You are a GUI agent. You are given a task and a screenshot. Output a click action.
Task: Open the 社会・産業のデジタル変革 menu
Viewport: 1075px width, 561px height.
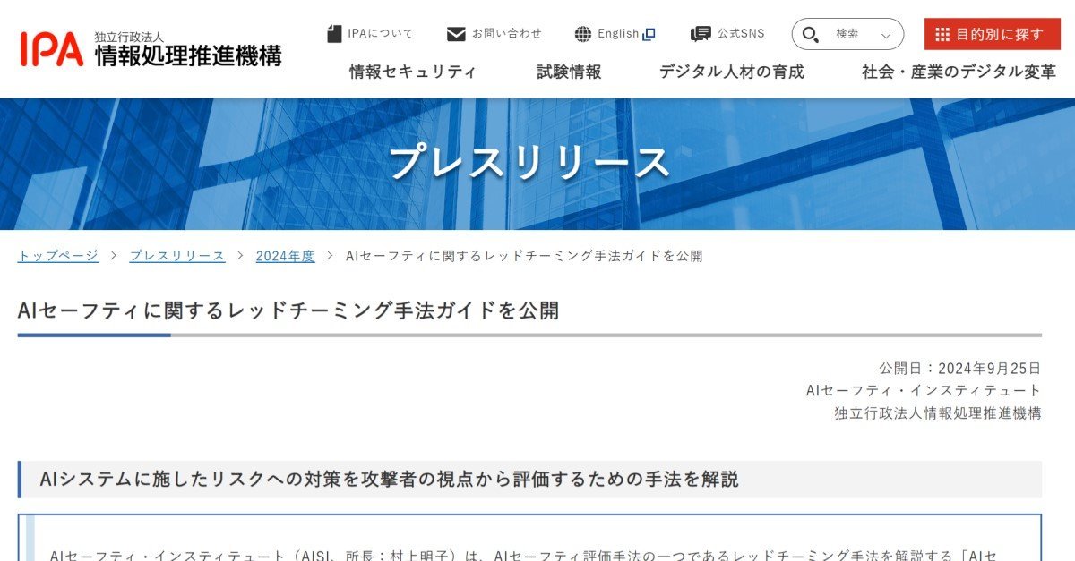tap(959, 72)
